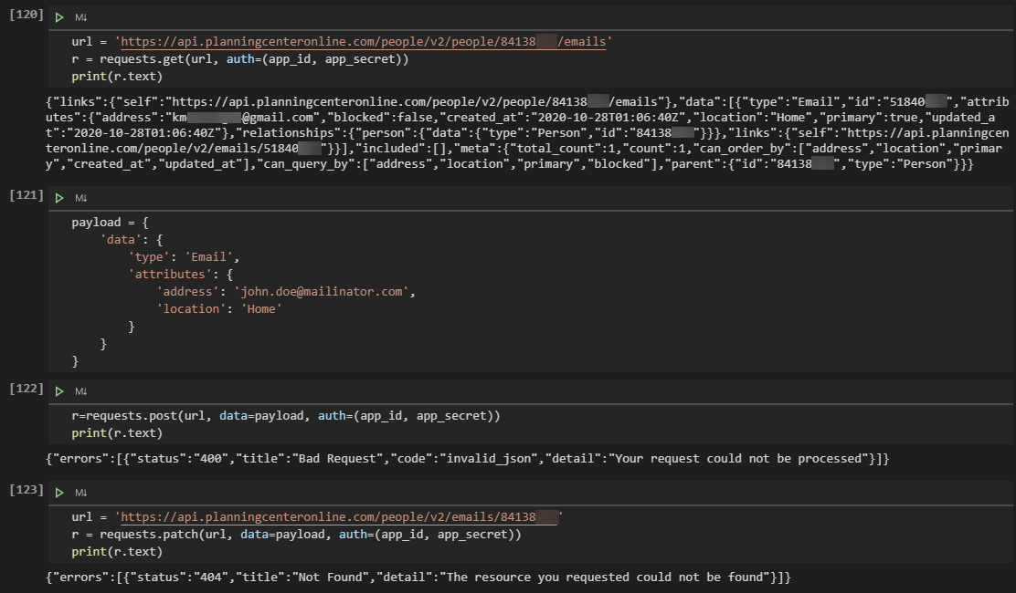This screenshot has height=593, width=1016.
Task: Run cell 122 with the play icon
Action: (59, 391)
